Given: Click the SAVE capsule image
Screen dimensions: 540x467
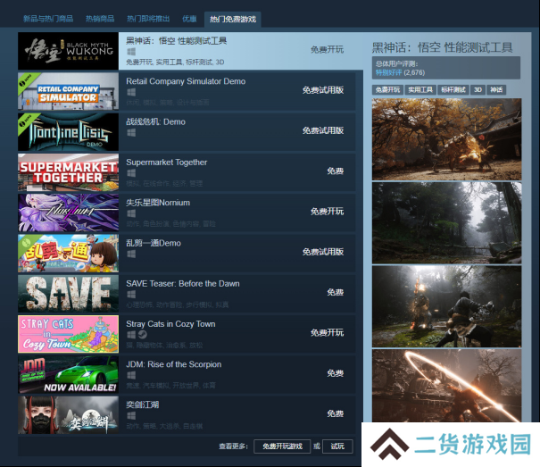Looking at the screenshot, I should coord(68,294).
